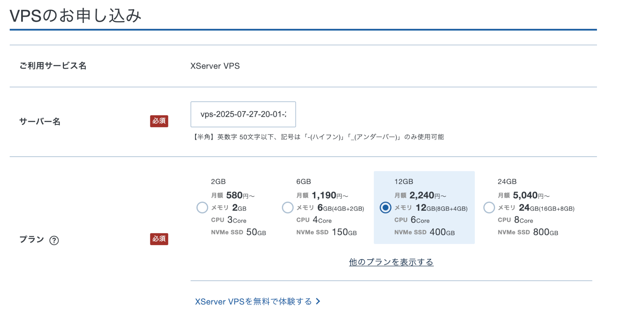Click the サーバー名 label
Screen dimensions: 619x321
pos(40,122)
